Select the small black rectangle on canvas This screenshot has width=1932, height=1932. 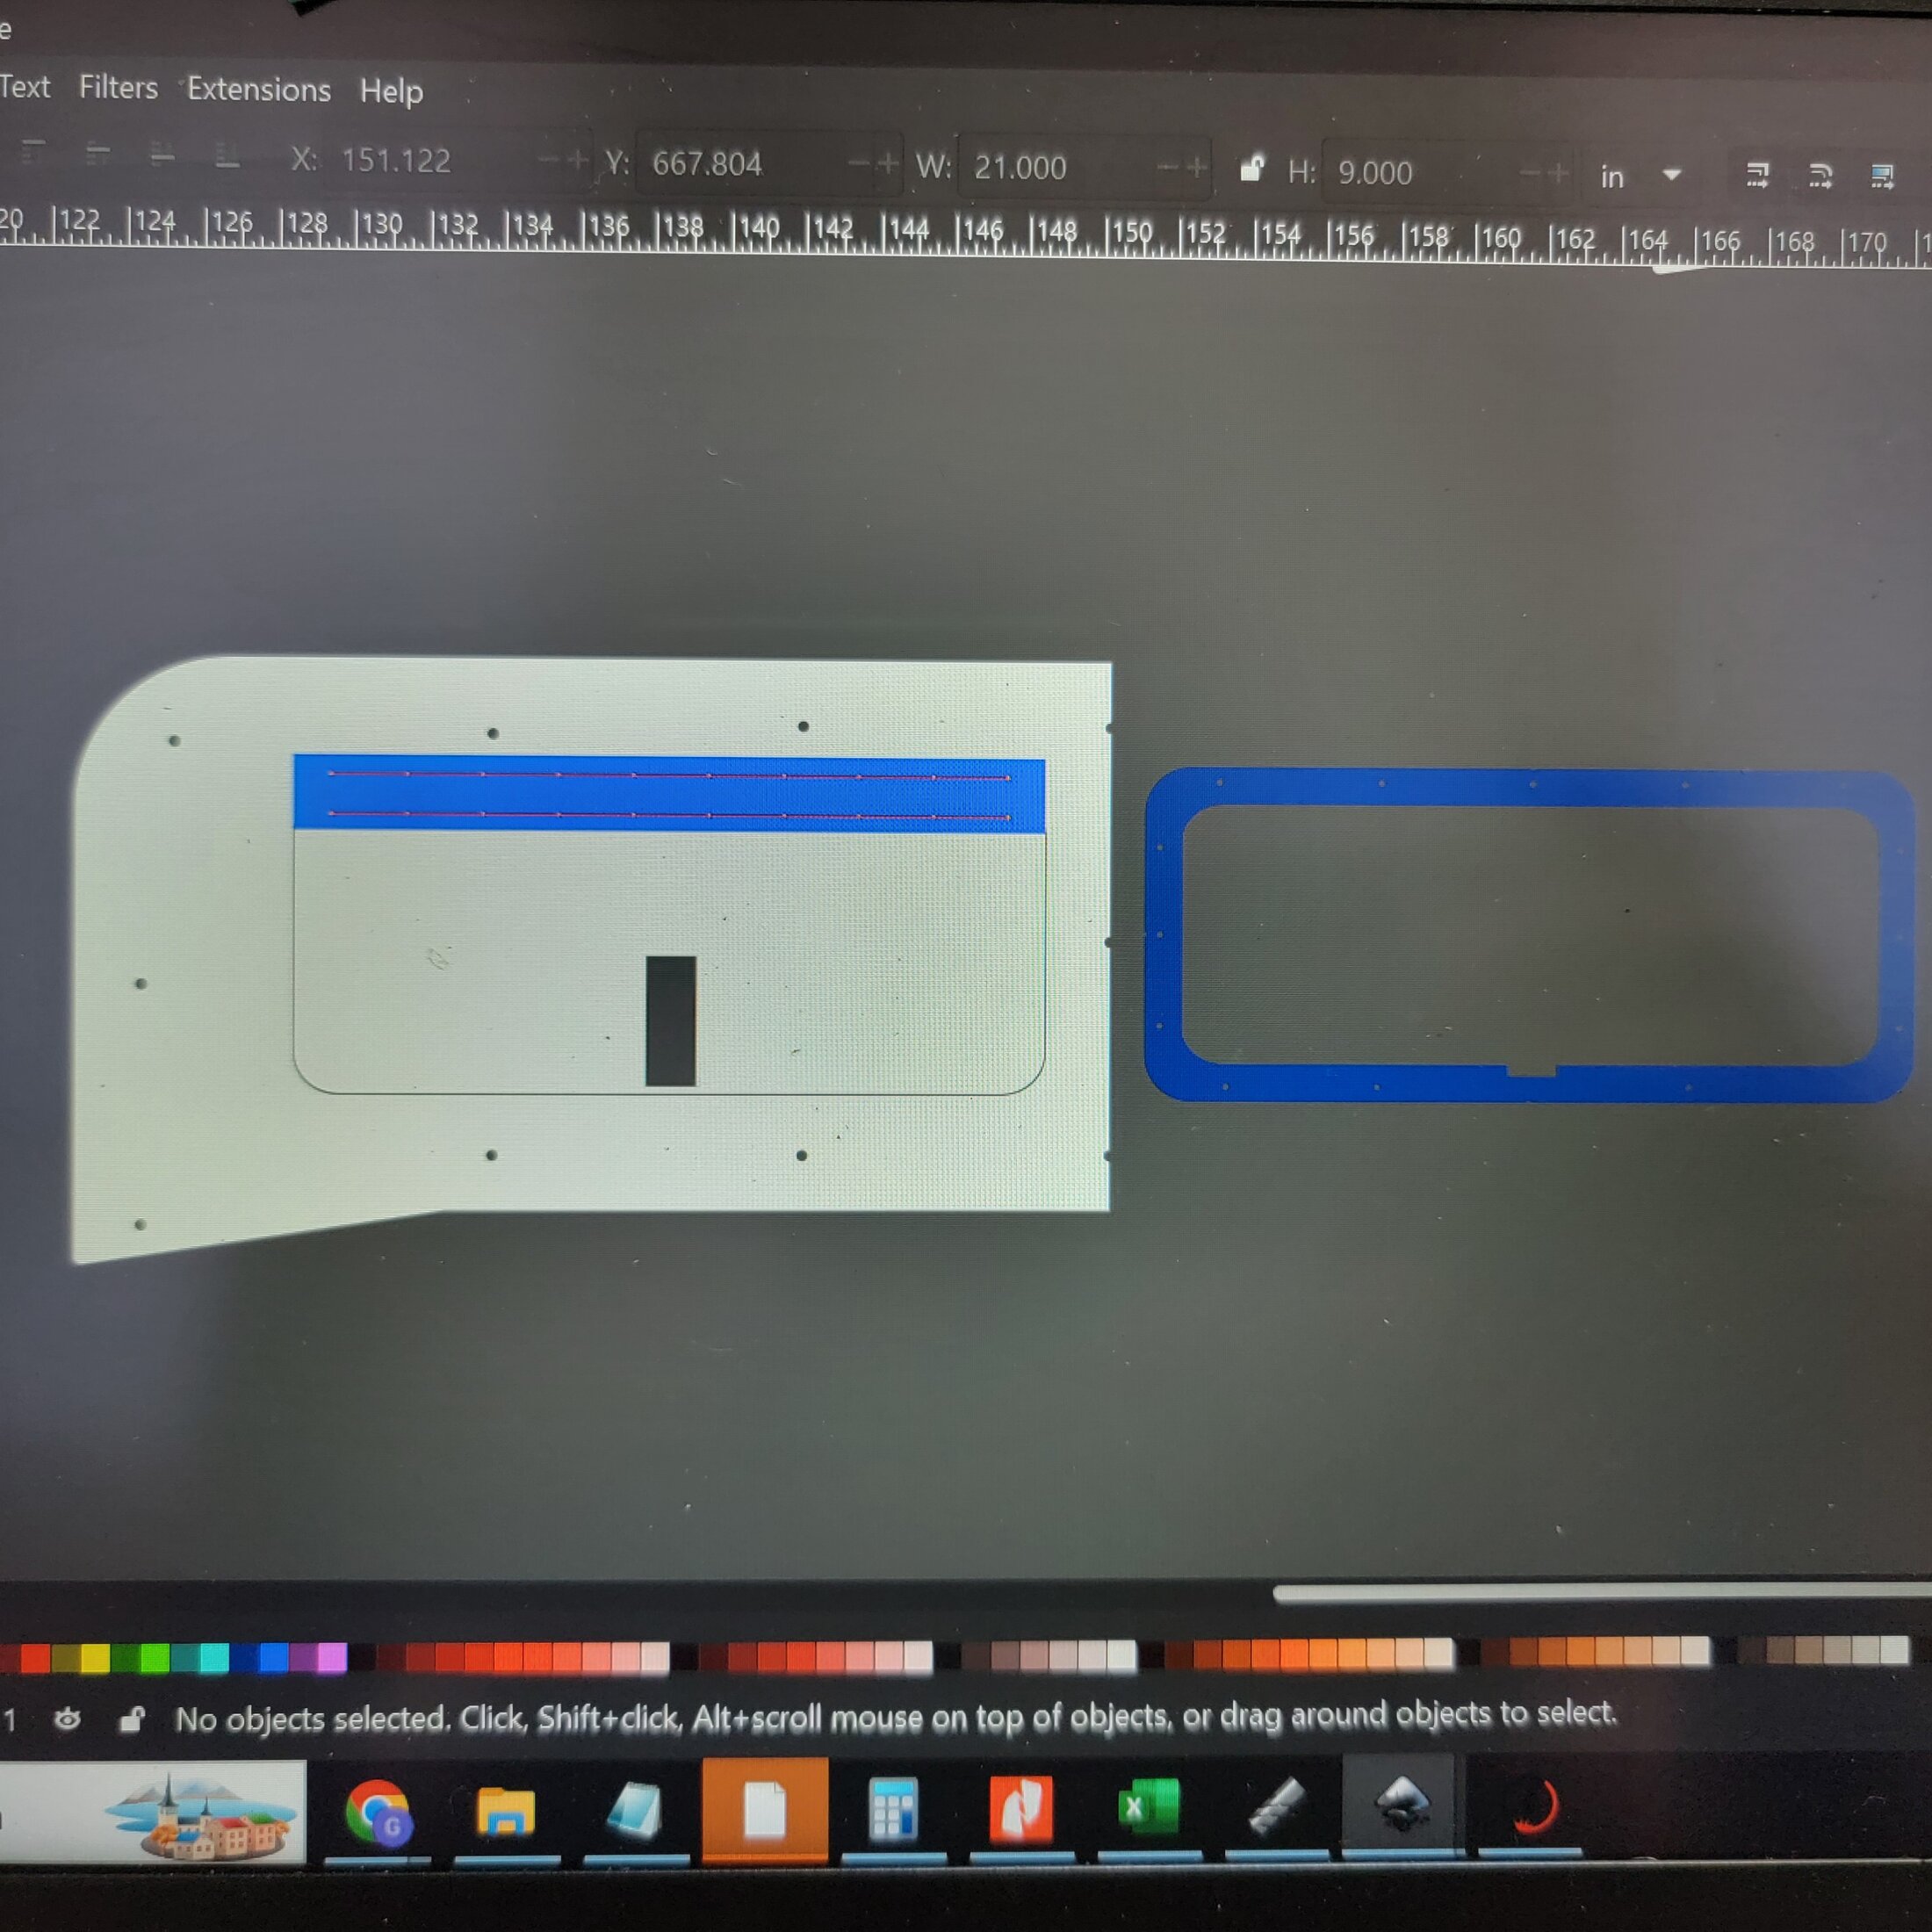coord(670,1021)
